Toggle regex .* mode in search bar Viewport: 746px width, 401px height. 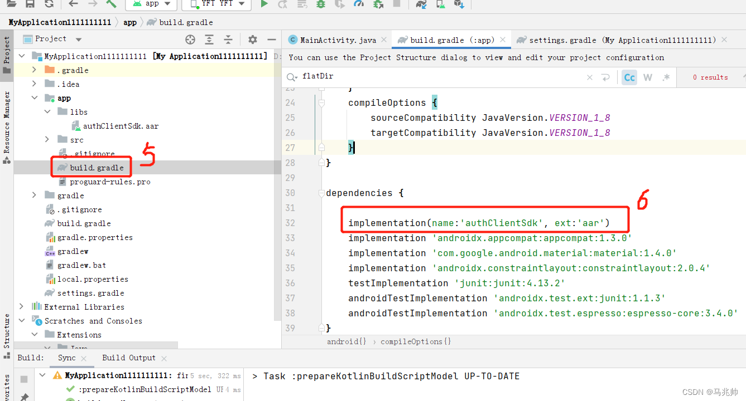point(666,77)
